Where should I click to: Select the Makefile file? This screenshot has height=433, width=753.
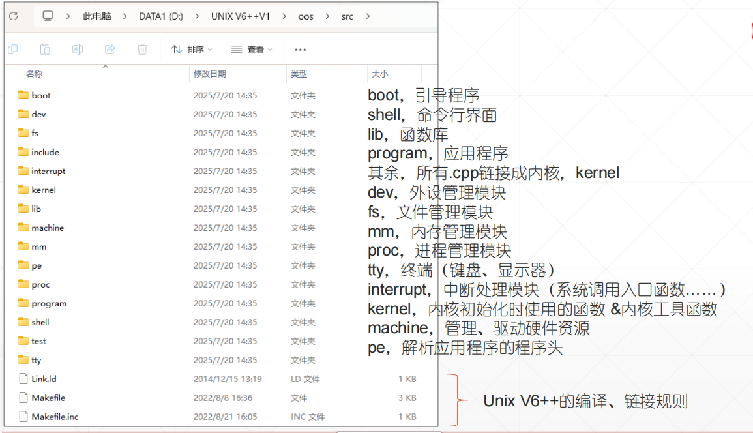[48, 398]
